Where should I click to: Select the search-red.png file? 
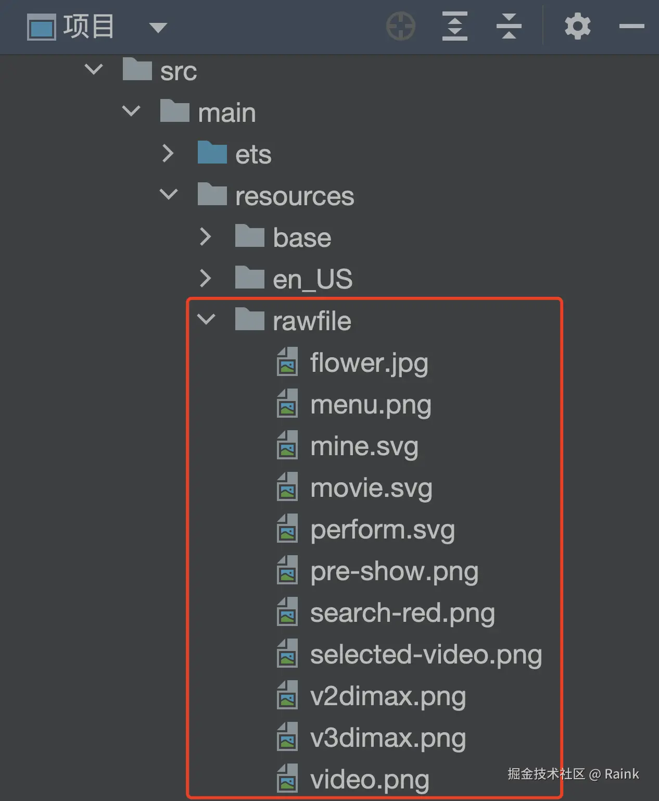402,613
